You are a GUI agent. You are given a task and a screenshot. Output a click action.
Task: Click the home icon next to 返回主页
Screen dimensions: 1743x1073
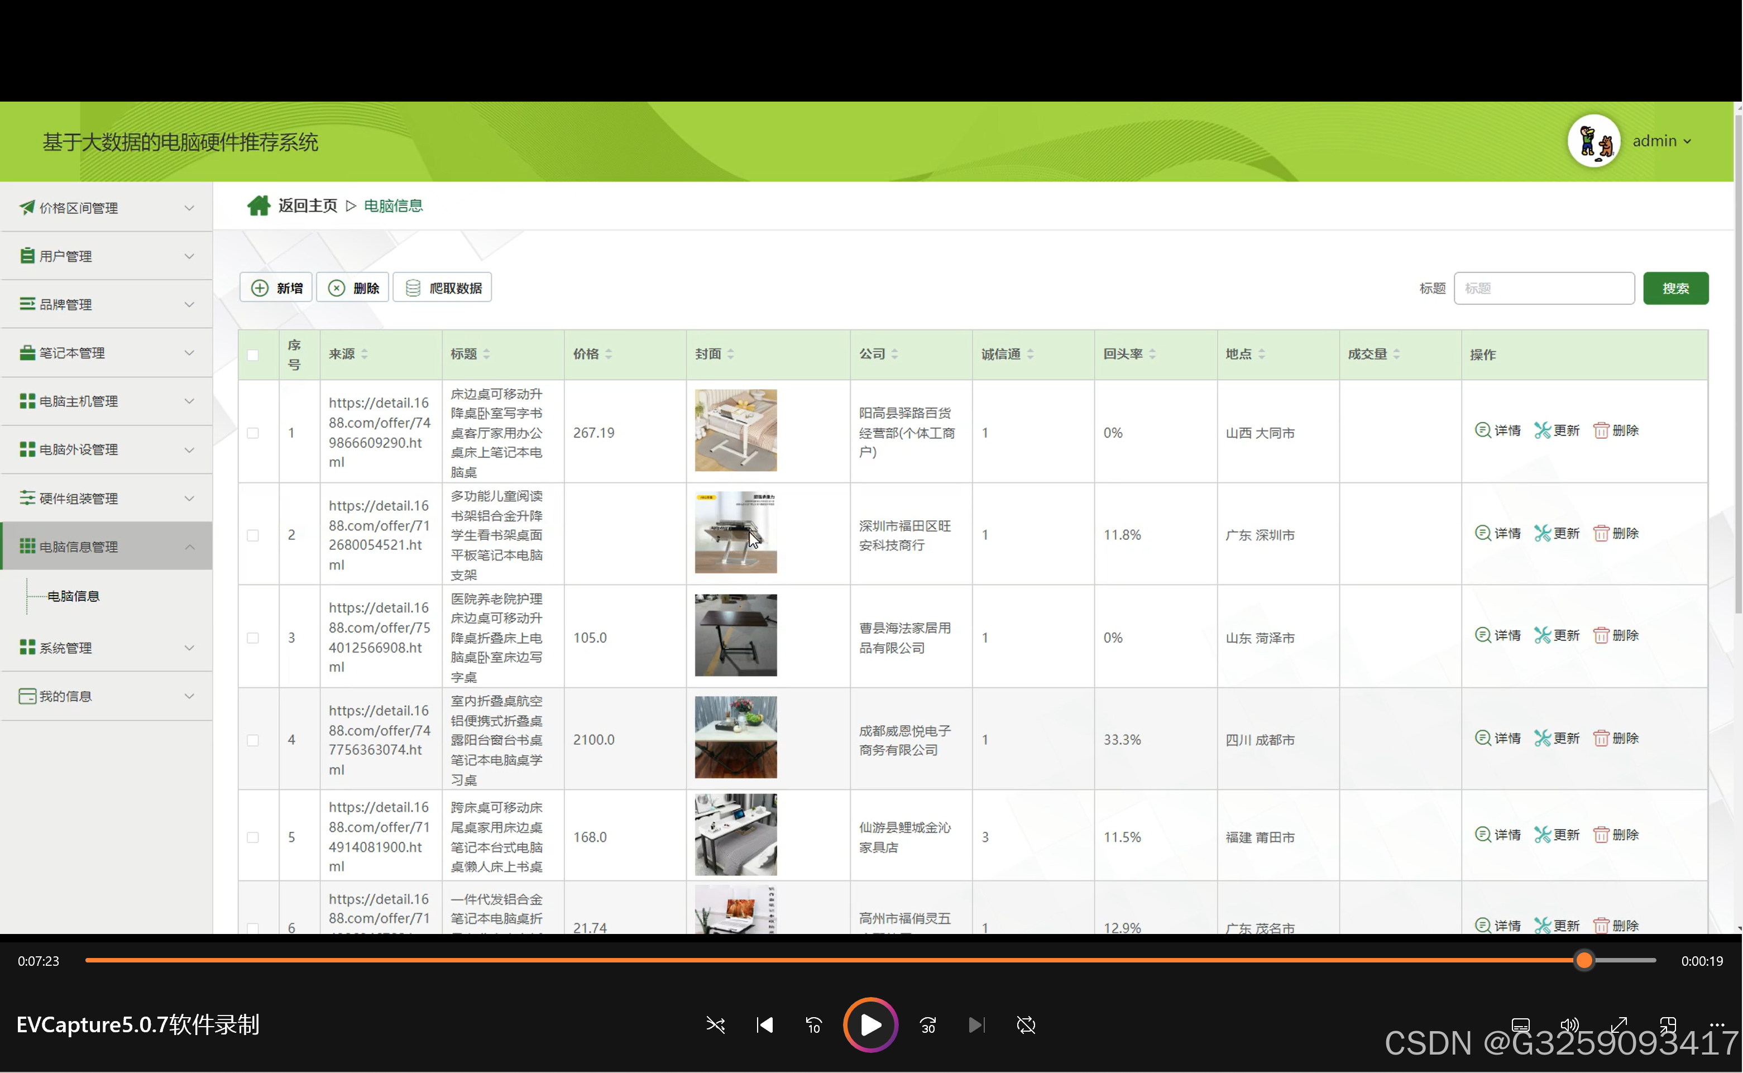(x=258, y=206)
